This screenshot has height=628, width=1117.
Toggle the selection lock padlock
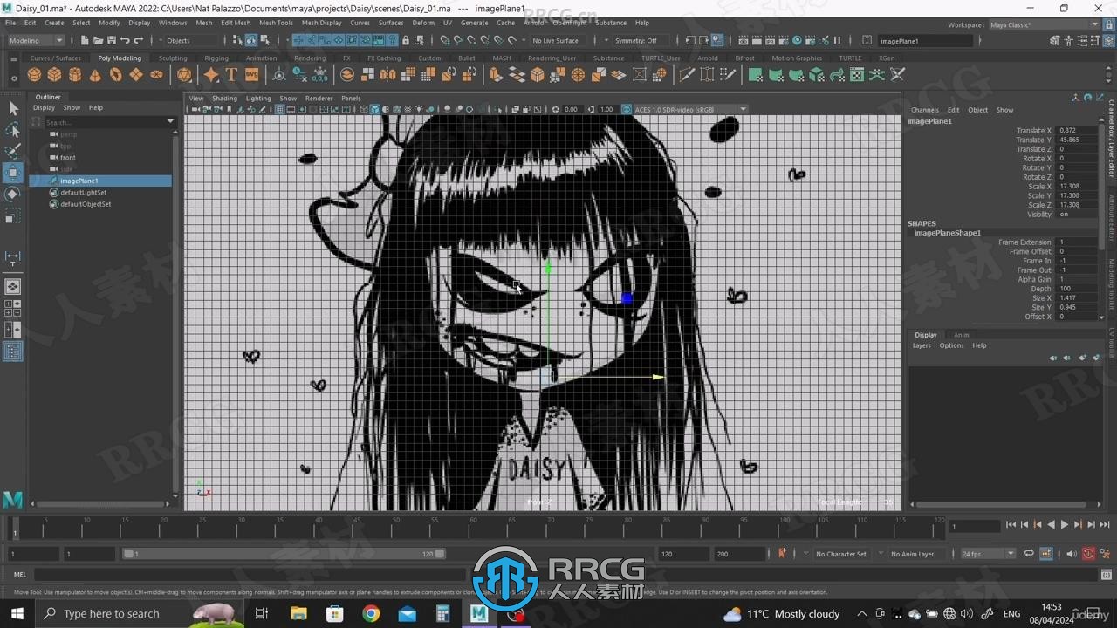pyautogui.click(x=406, y=40)
